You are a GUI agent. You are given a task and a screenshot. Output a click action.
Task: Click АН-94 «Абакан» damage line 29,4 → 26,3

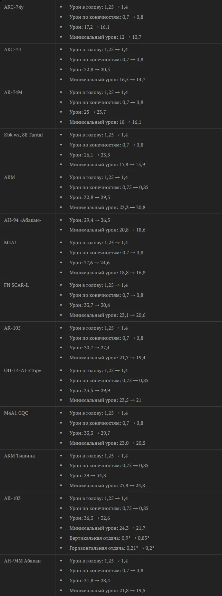click(x=90, y=220)
